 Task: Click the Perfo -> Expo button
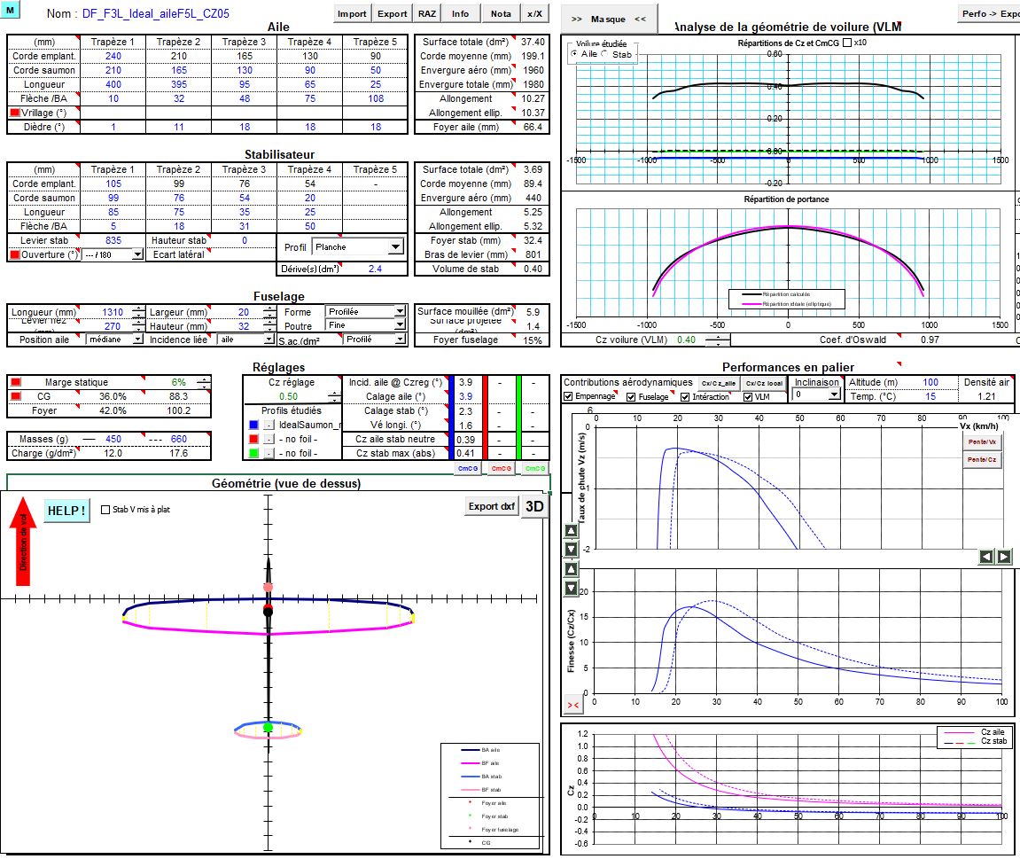[x=989, y=13]
